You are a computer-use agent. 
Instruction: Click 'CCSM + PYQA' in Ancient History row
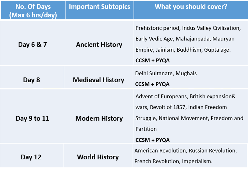[153, 61]
